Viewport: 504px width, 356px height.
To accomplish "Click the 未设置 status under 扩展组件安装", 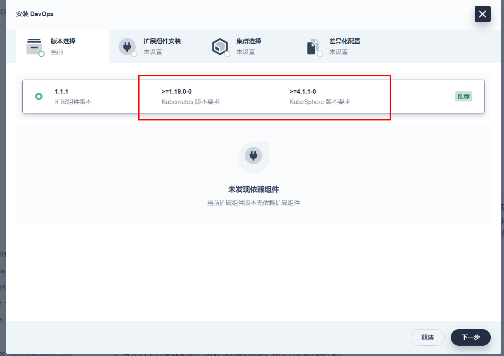I will 153,52.
